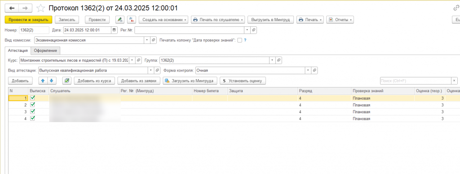Sort by the Слушатель column header
This screenshot has height=174, width=460.
pos(84,91)
